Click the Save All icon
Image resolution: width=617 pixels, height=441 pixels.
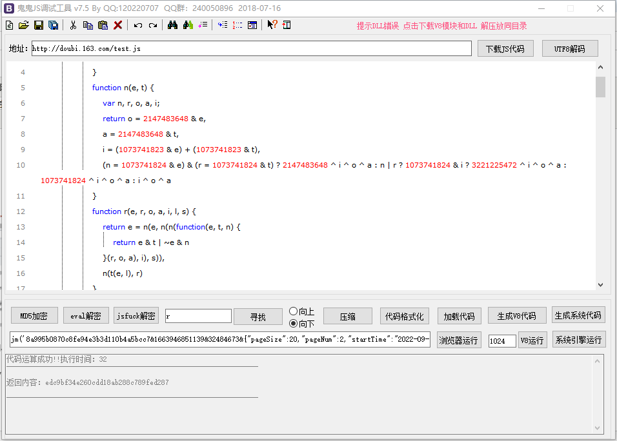pyautogui.click(x=53, y=26)
